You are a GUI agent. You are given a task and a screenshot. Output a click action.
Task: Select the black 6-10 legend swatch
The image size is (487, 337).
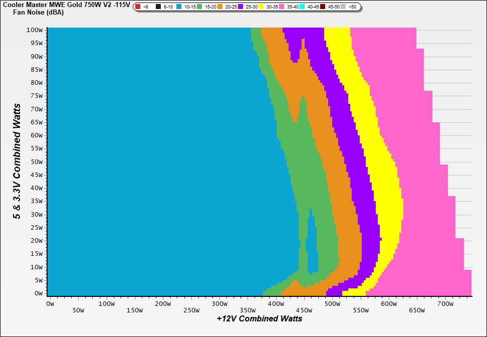(158, 7)
